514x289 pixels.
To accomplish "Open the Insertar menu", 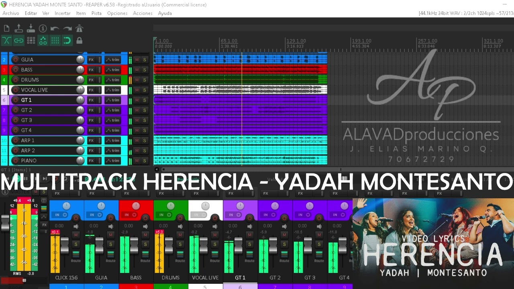I will pyautogui.click(x=63, y=13).
